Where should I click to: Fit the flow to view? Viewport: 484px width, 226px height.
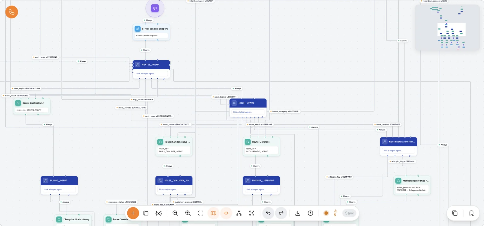click(x=201, y=213)
